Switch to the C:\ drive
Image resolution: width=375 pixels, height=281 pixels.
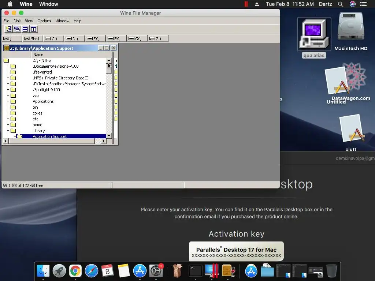pos(53,38)
